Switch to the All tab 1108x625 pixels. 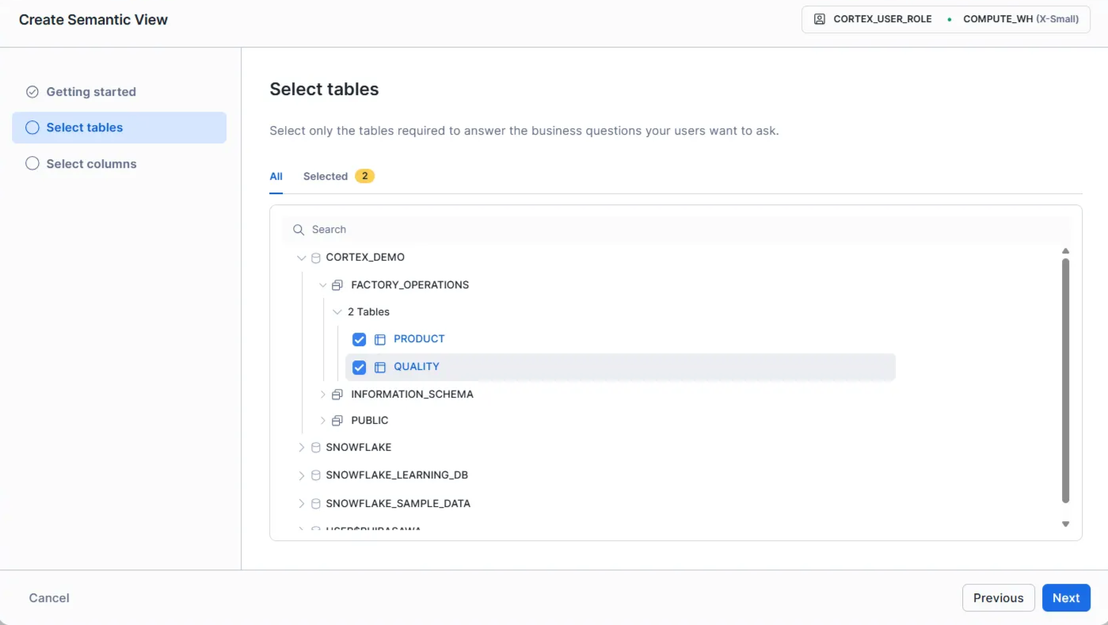[x=276, y=177]
